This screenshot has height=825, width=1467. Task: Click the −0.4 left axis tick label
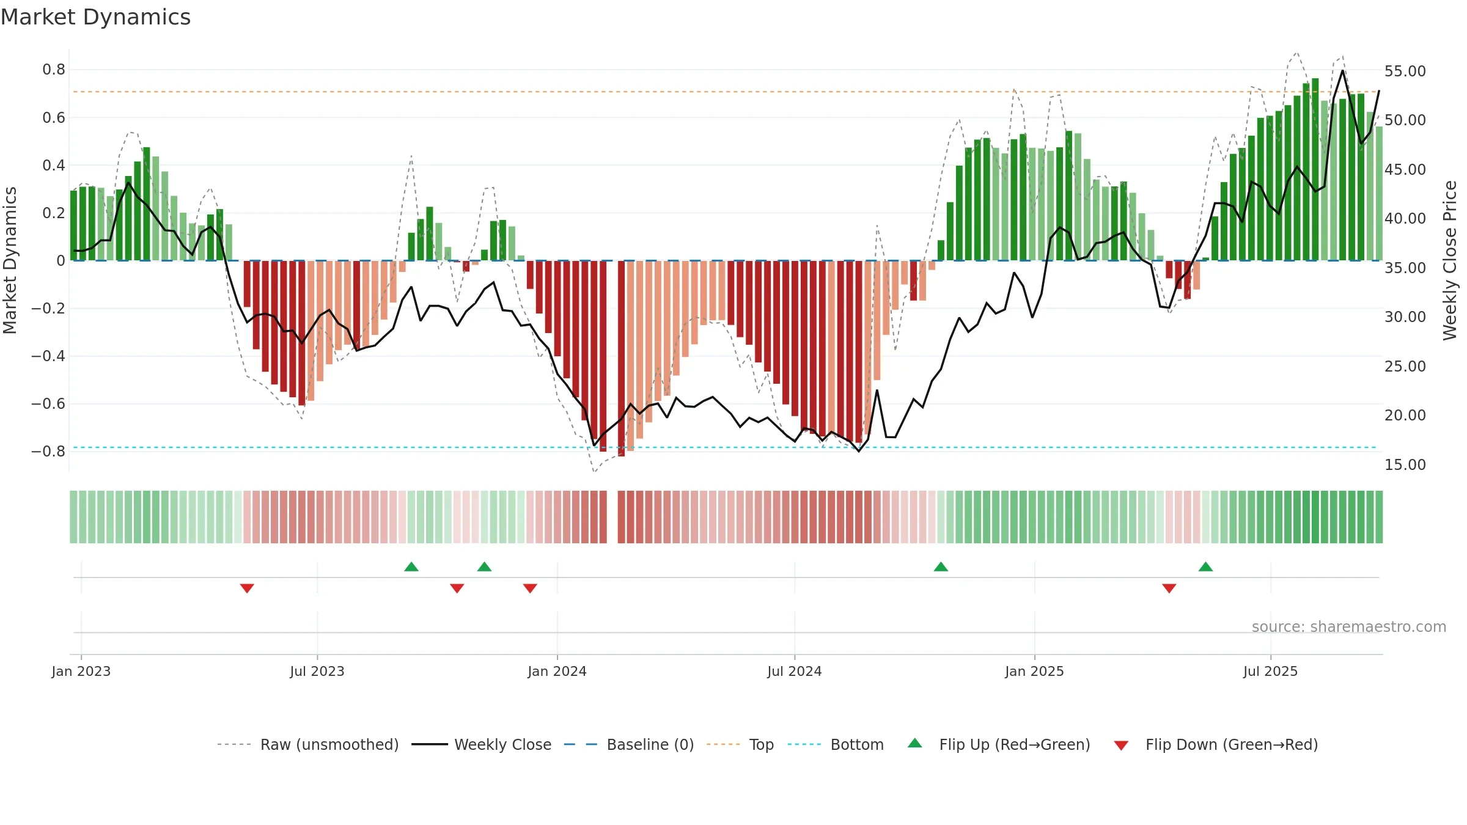[x=48, y=356]
